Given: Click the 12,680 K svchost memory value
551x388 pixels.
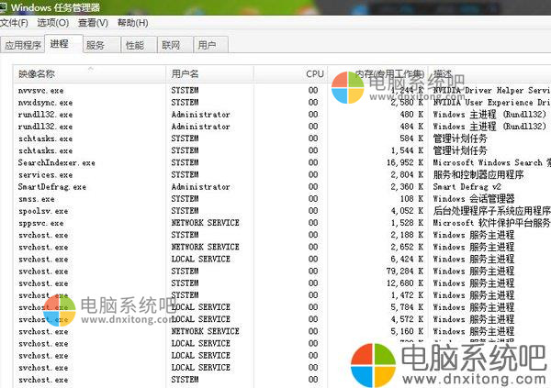Looking at the screenshot, I should pos(405,283).
